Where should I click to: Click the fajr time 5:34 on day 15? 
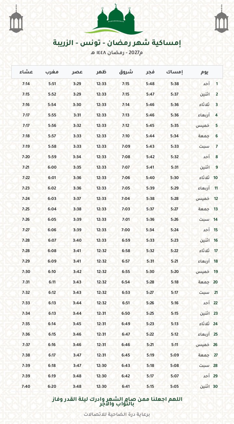150,230
